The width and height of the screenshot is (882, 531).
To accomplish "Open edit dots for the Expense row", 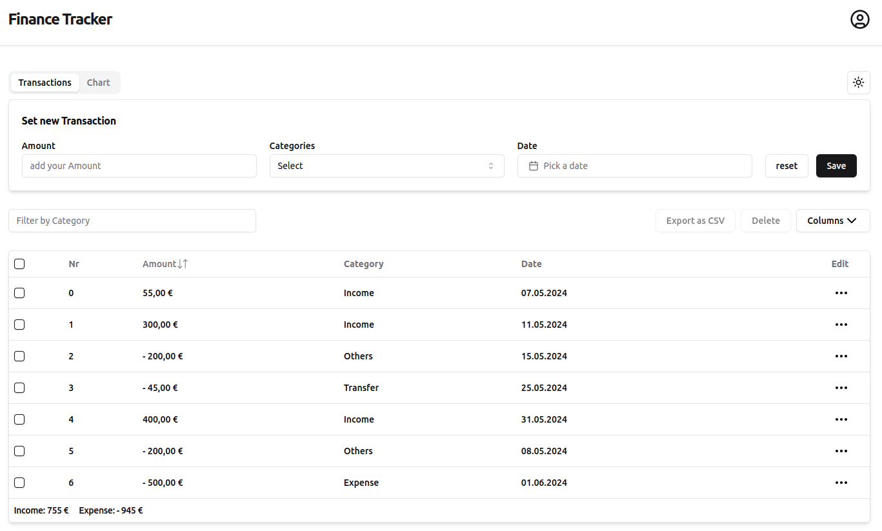I will pos(841,483).
